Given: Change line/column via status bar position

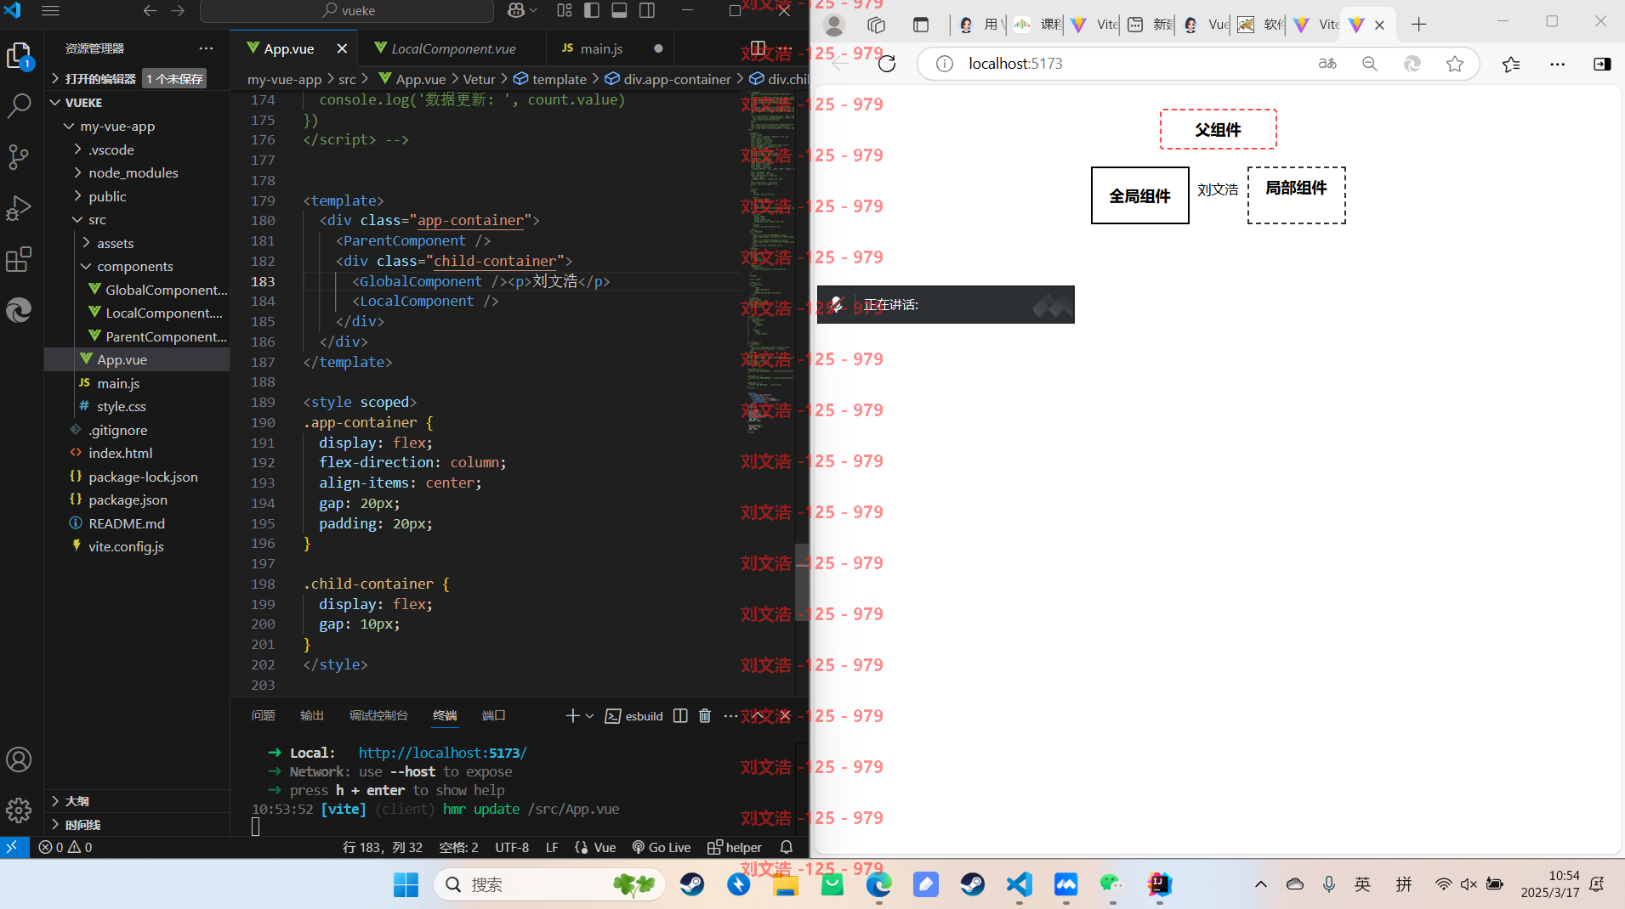Looking at the screenshot, I should [383, 847].
